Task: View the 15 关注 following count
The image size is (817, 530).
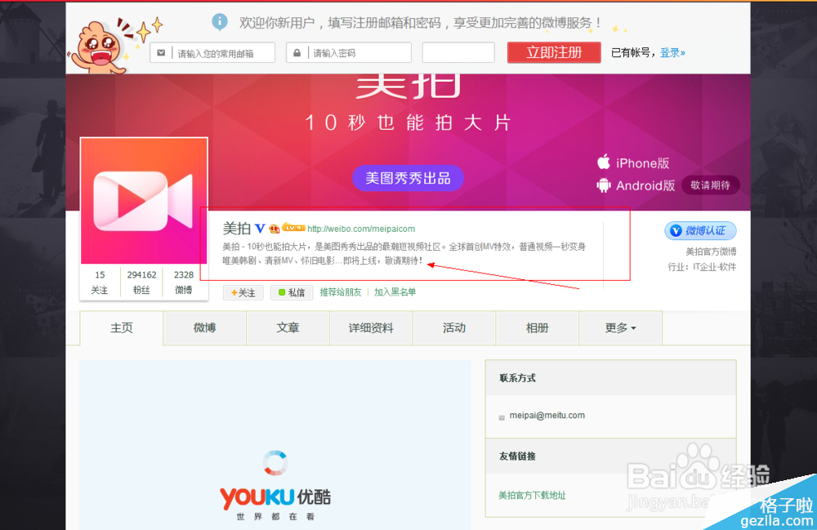Action: (100, 283)
